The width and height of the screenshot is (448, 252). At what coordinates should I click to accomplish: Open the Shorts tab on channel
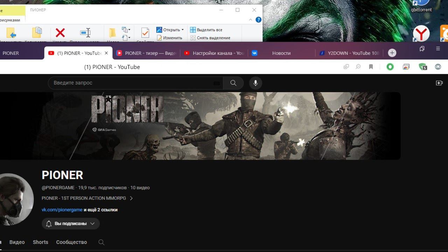pos(40,242)
